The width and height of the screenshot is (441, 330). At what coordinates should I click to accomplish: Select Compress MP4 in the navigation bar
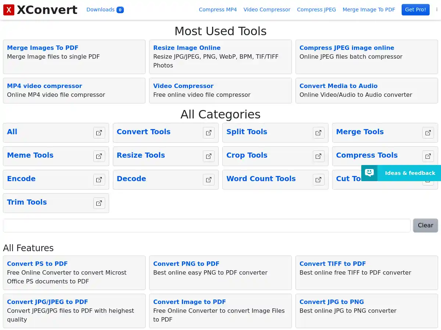pyautogui.click(x=218, y=10)
